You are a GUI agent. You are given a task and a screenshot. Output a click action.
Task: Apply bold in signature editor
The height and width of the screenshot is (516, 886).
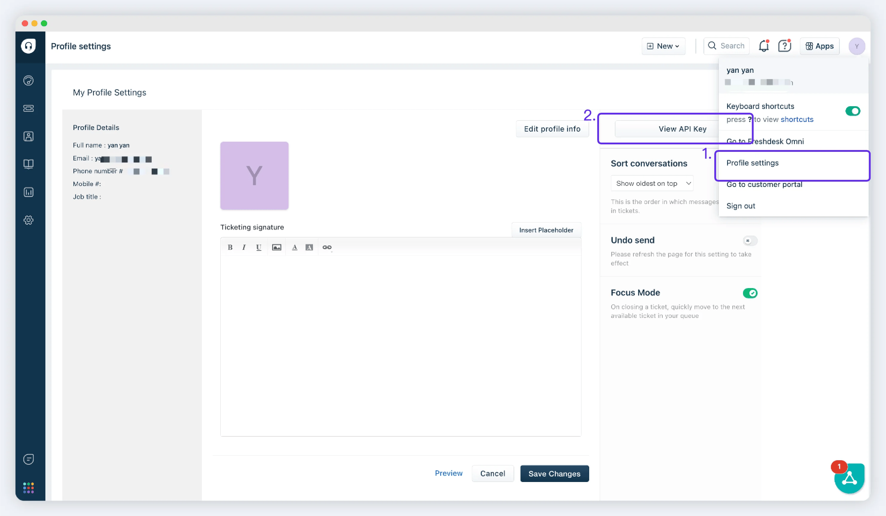click(230, 247)
